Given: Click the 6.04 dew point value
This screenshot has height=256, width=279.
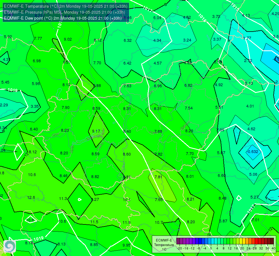Looking at the screenshot, I should click(157, 18).
